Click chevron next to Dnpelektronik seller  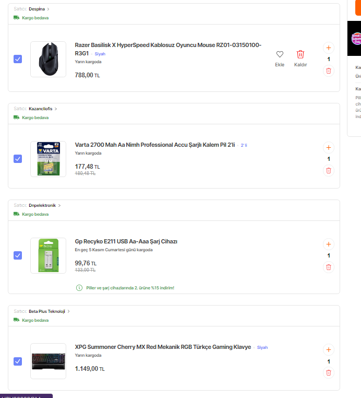[x=59, y=206]
